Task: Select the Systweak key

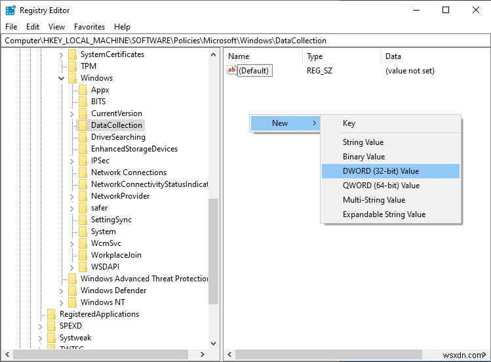Action: 75,338
